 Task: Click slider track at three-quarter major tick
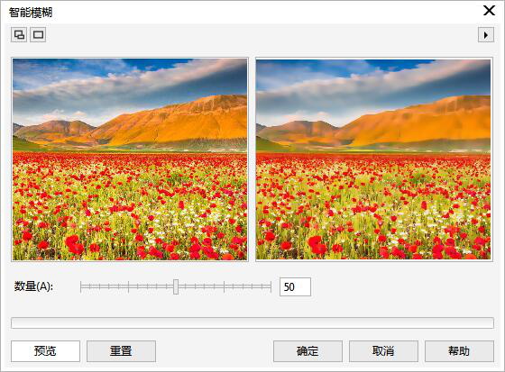224,286
